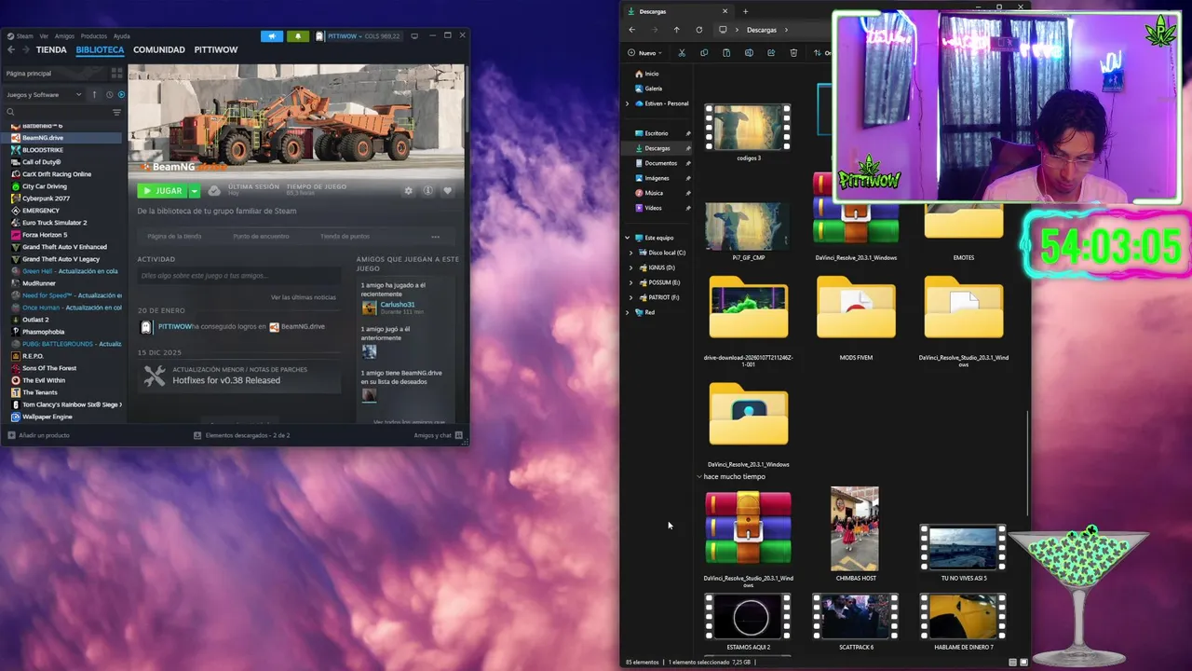Collapse the Este equipo tree node
The image size is (1192, 671).
(x=628, y=238)
